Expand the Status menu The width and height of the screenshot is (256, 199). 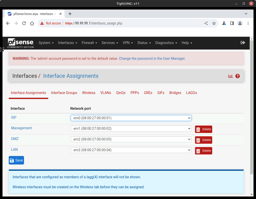point(144,43)
